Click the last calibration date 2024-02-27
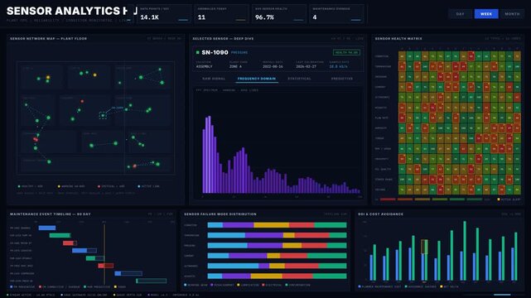This screenshot has height=298, width=531. (307, 66)
